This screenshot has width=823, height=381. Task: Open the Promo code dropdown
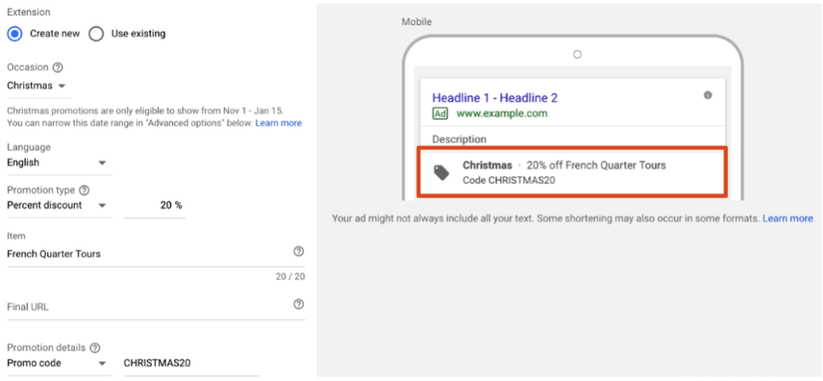[x=58, y=363]
